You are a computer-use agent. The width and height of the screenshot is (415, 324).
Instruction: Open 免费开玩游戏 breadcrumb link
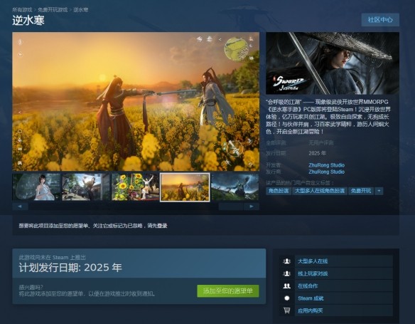pyautogui.click(x=53, y=10)
